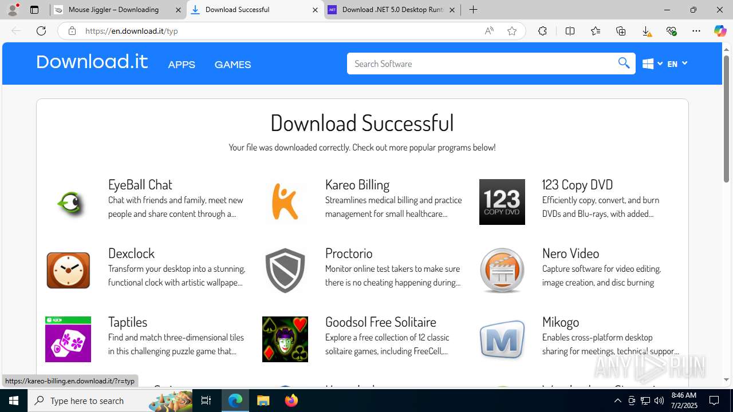
Task: Open the Nero Video clapperboard icon
Action: point(502,271)
